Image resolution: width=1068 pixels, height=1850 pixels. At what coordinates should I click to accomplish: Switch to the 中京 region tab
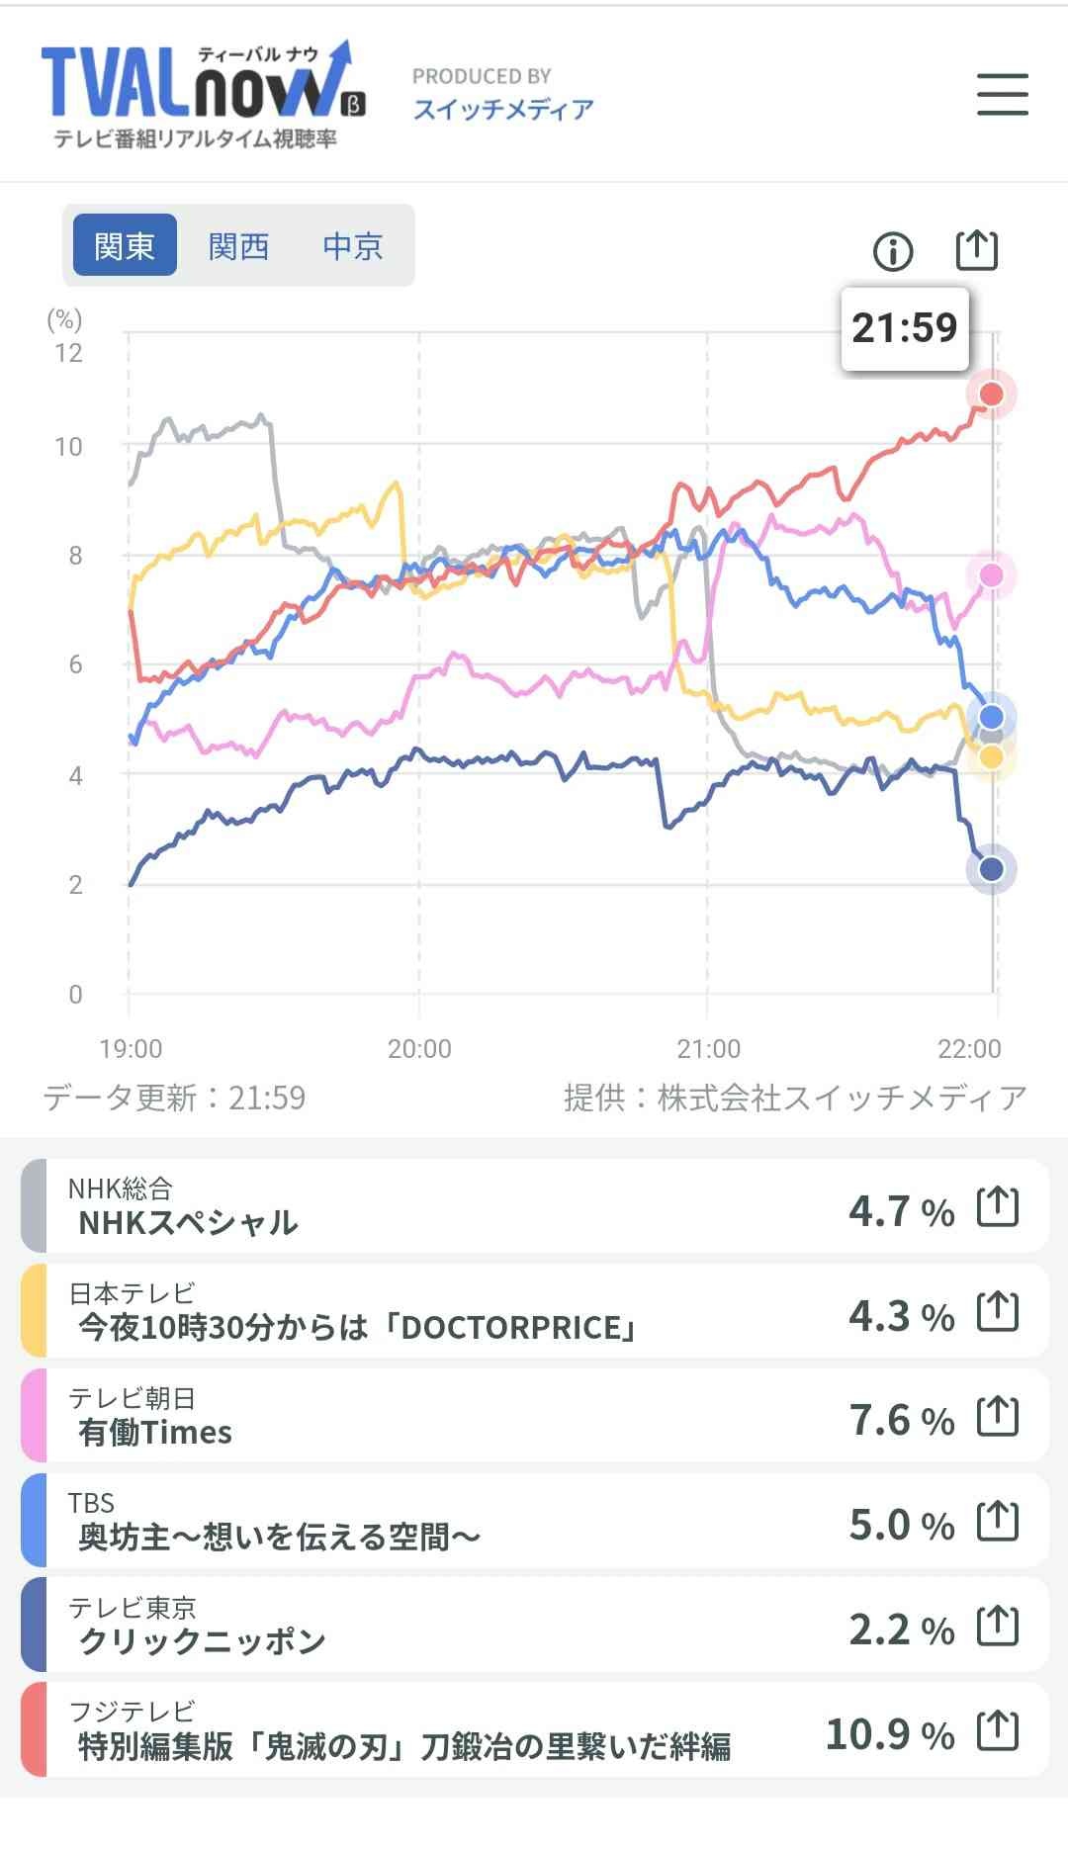click(x=353, y=245)
